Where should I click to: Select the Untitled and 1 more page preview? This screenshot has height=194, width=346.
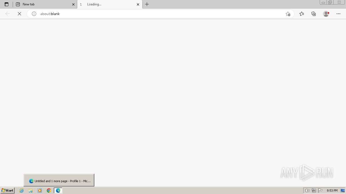59,180
